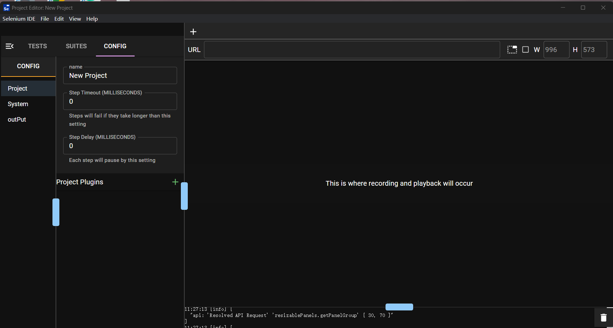Switch to the SUITES tab
The image size is (613, 328).
pyautogui.click(x=76, y=46)
